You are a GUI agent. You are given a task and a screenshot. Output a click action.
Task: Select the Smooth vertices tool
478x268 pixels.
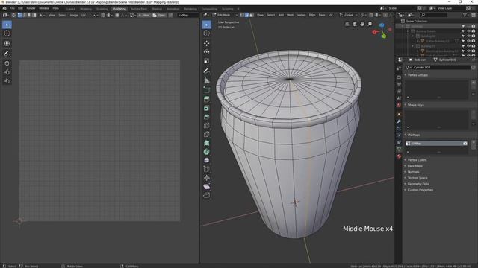[207, 161]
